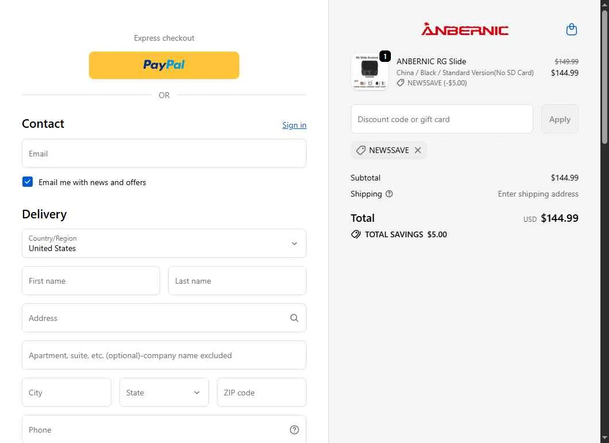Click the TOTAL SAVINGS $5.00 text
The width and height of the screenshot is (609, 443).
[406, 234]
